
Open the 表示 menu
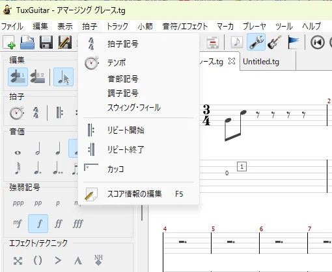65,27
